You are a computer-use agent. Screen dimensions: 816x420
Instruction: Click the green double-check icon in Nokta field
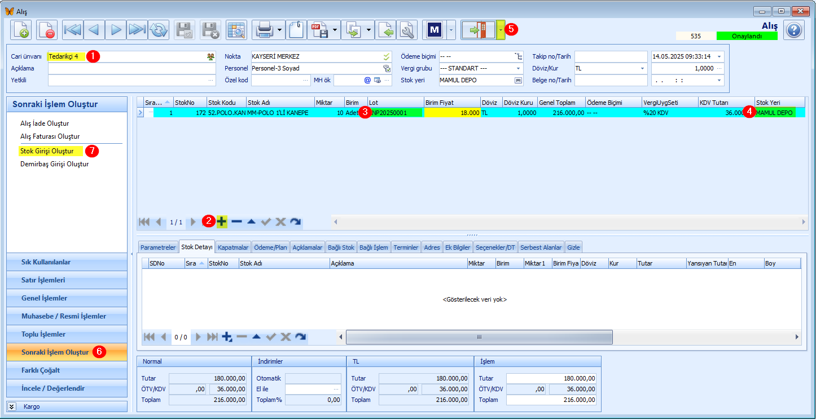click(387, 56)
